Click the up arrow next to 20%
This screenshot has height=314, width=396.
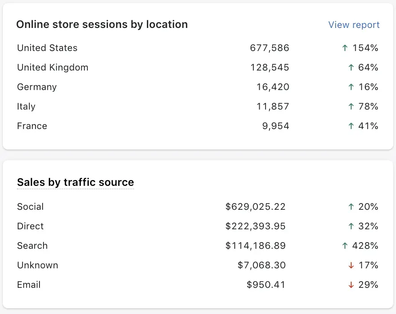[x=351, y=207]
